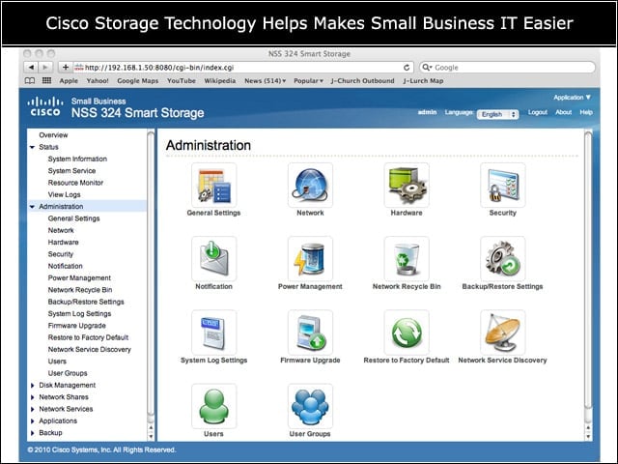The height and width of the screenshot is (464, 618).
Task: Open the Backup/Restore Settings icon
Action: click(x=502, y=259)
